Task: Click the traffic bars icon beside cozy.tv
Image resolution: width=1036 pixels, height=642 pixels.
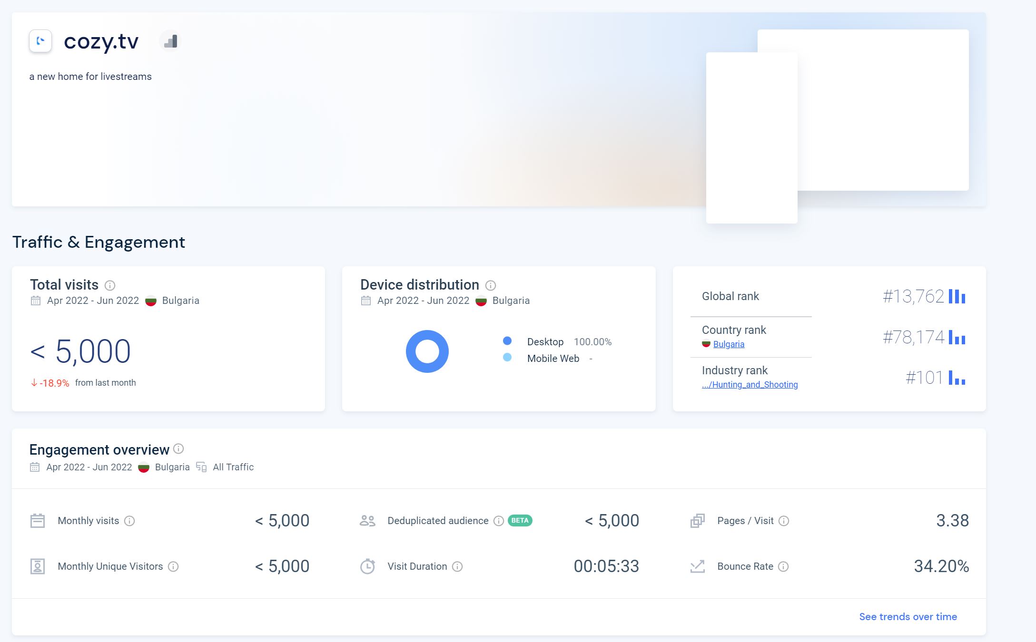Action: pyautogui.click(x=170, y=41)
